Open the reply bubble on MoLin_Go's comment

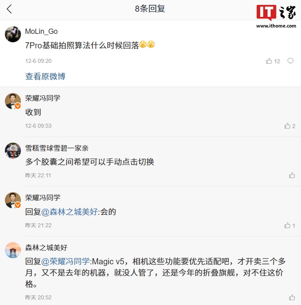pos(290,61)
